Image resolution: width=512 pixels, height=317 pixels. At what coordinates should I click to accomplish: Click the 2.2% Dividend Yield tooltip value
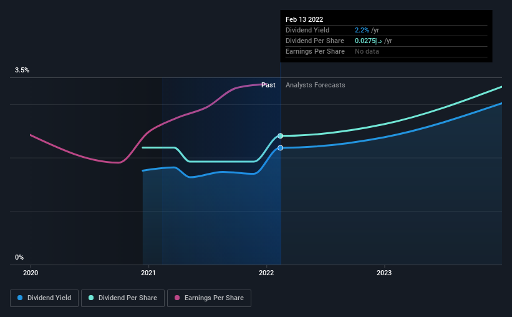tap(362, 30)
